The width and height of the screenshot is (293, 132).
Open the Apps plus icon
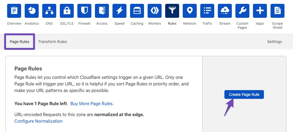pyautogui.click(x=260, y=11)
